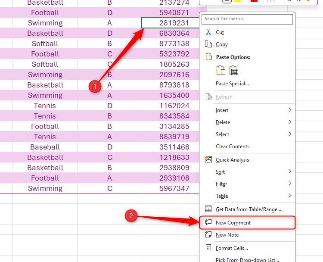
Task: Expand the Table submenu
Action: tap(290, 196)
